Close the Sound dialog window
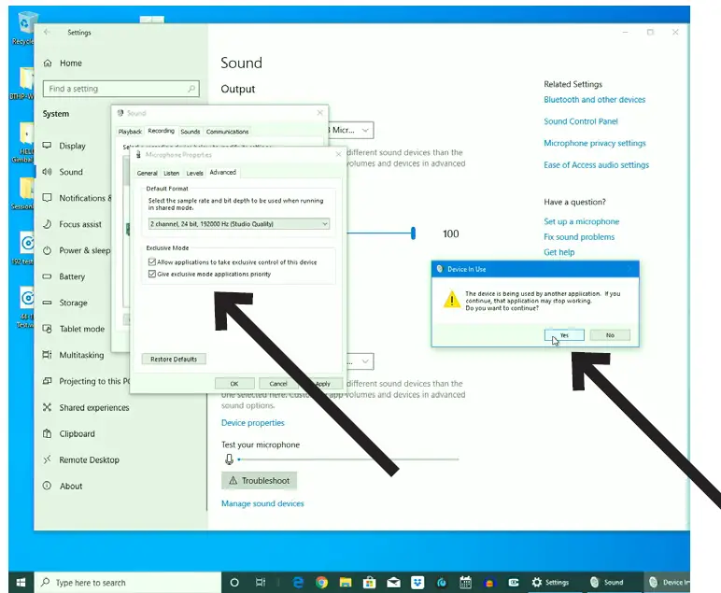This screenshot has width=721, height=593. [x=320, y=113]
